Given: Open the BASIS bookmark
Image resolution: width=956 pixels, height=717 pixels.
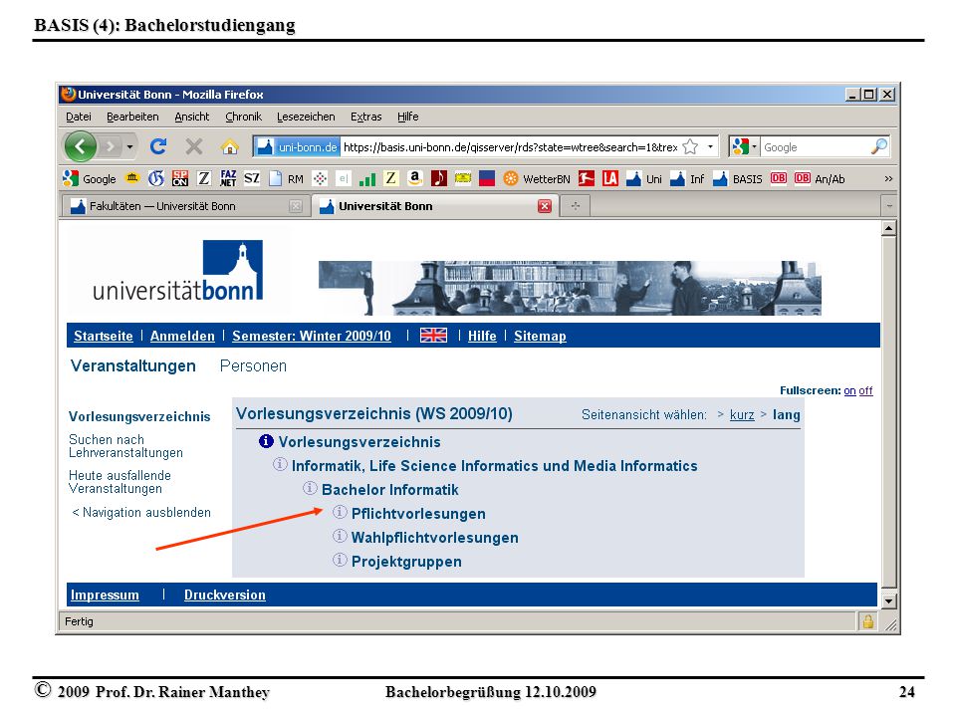Looking at the screenshot, I should (738, 178).
